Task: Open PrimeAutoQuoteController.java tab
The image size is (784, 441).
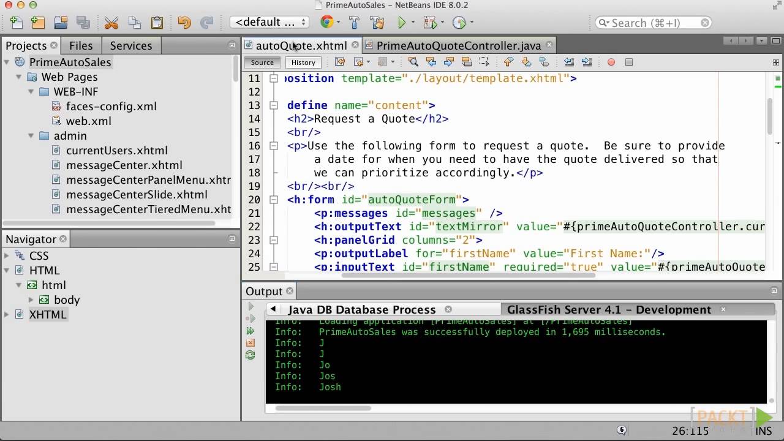Action: (x=459, y=45)
